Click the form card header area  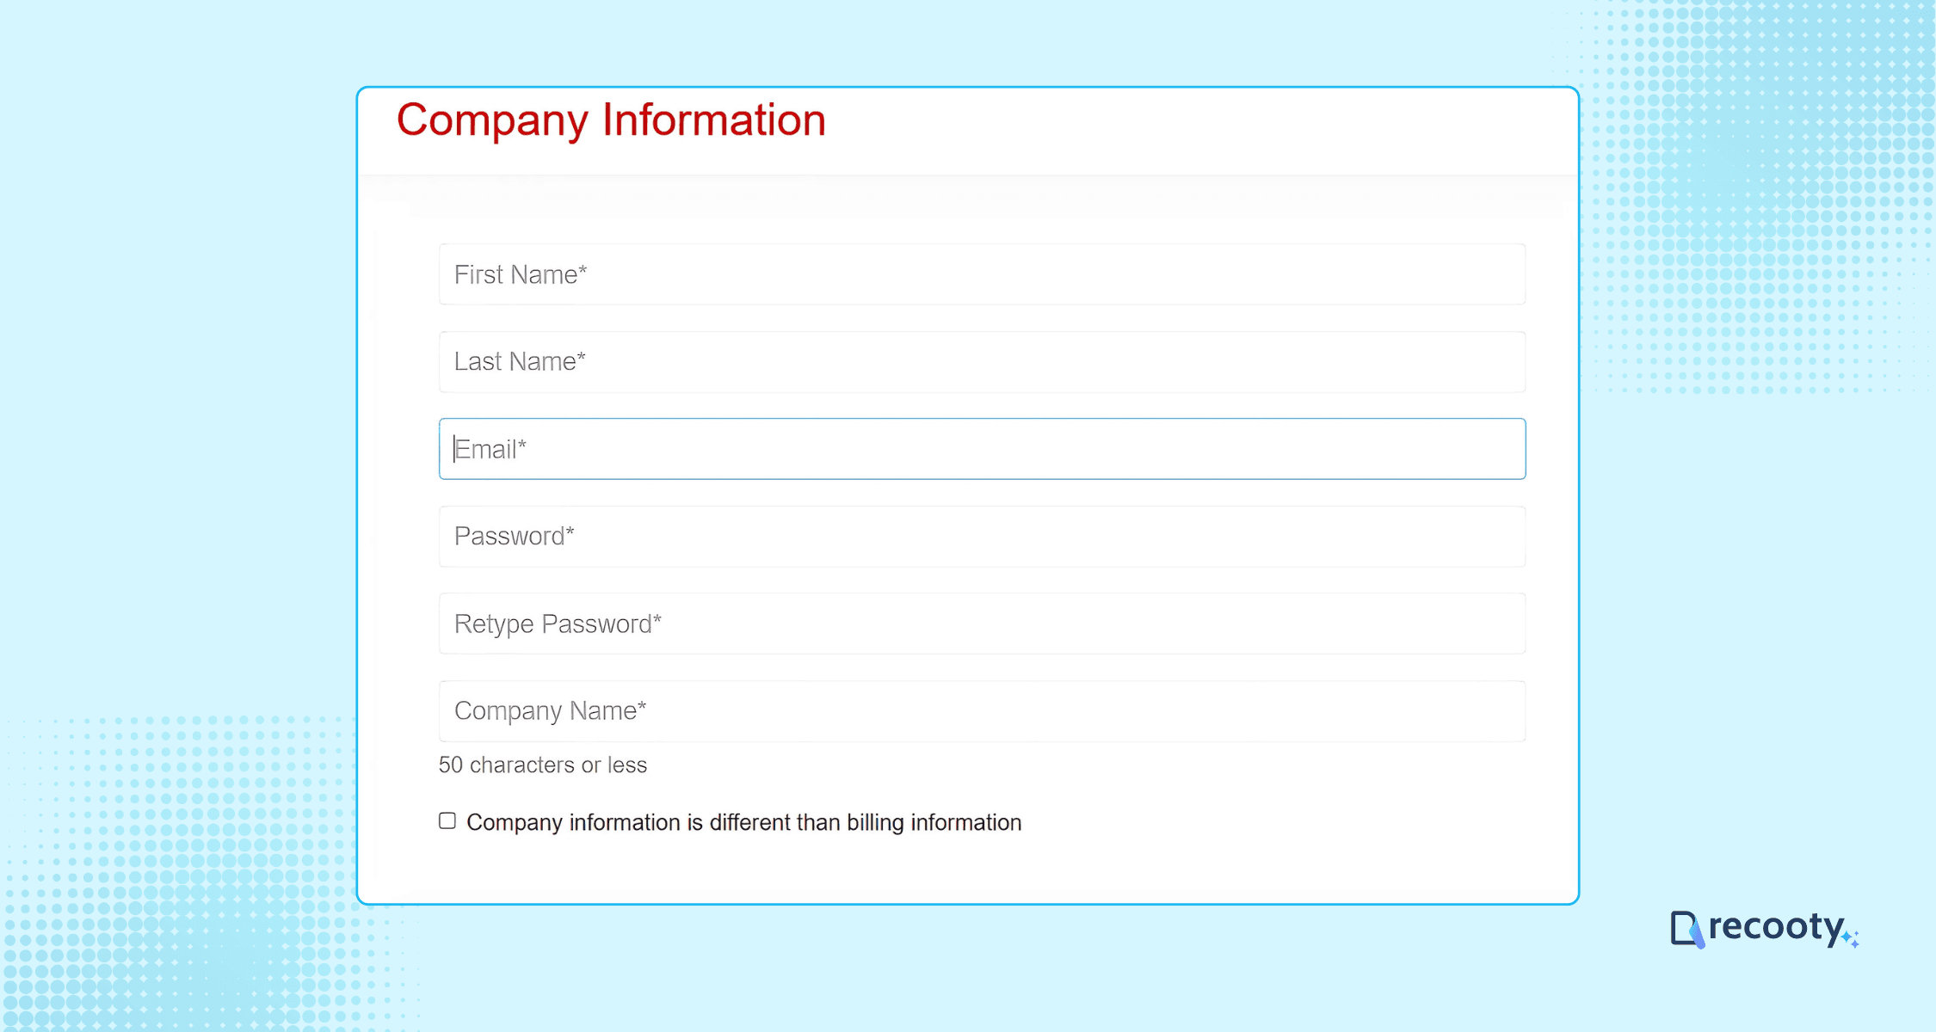point(1205,129)
